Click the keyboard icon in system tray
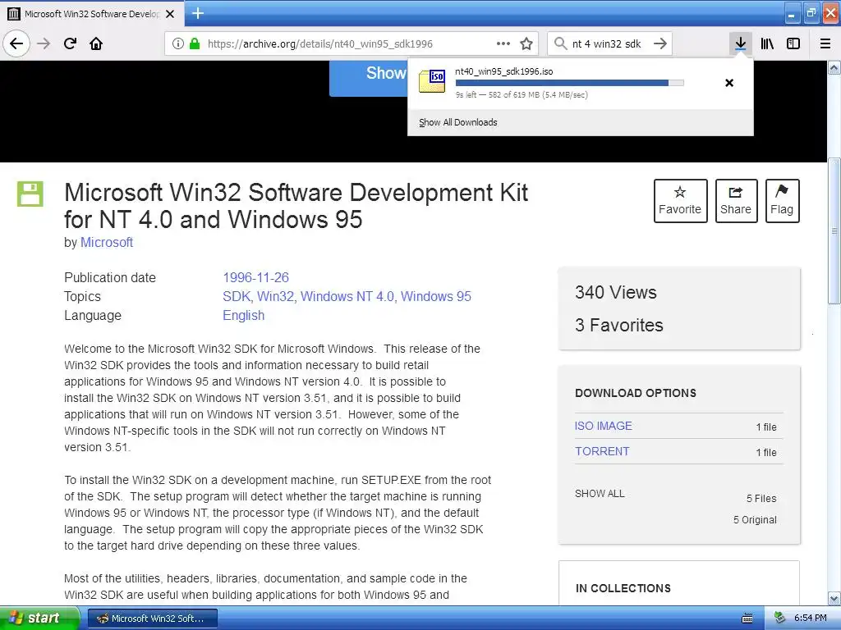841x630 pixels. [747, 619]
